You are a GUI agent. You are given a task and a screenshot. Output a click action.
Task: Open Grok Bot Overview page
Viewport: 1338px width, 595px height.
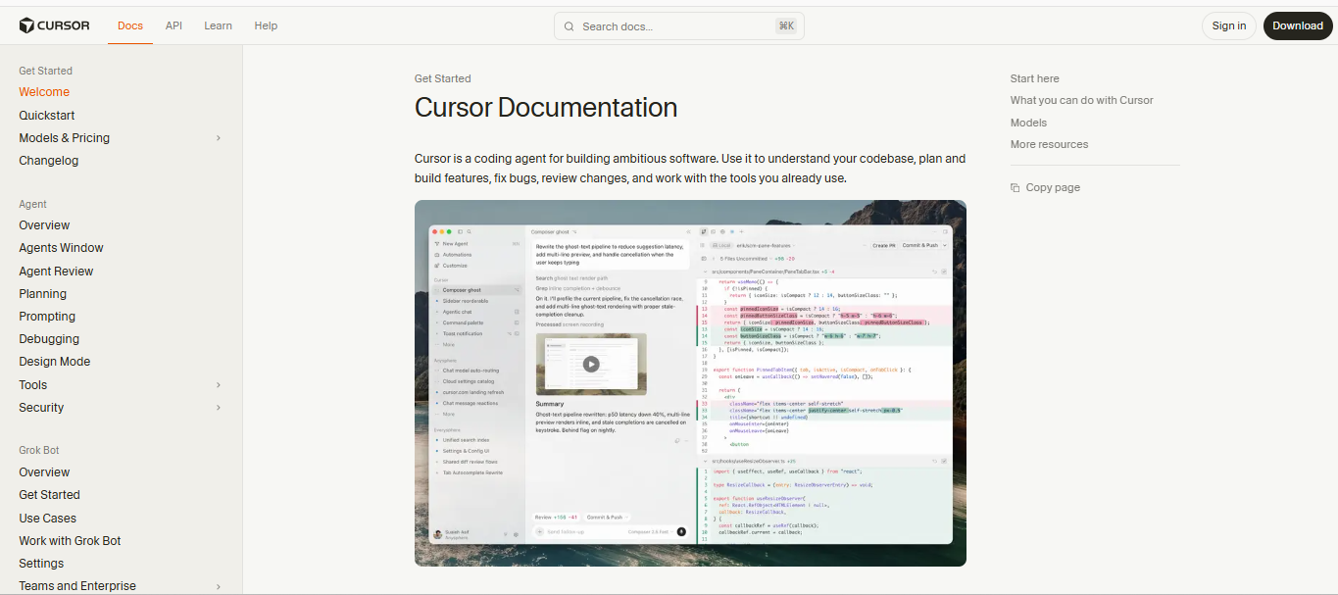click(44, 472)
